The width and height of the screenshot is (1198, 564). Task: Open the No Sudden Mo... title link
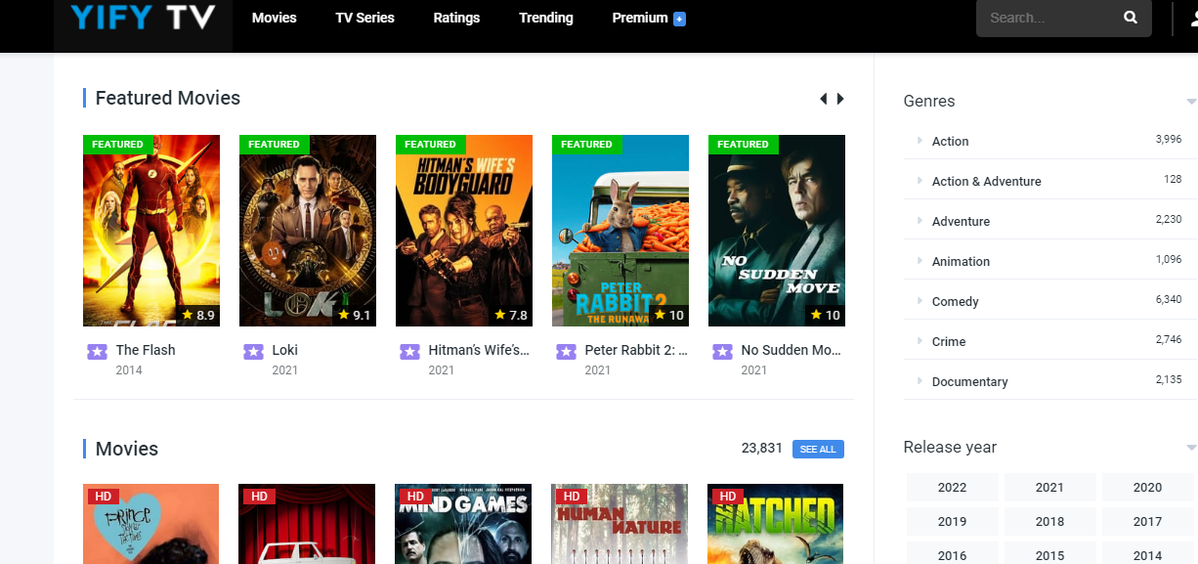coord(792,350)
